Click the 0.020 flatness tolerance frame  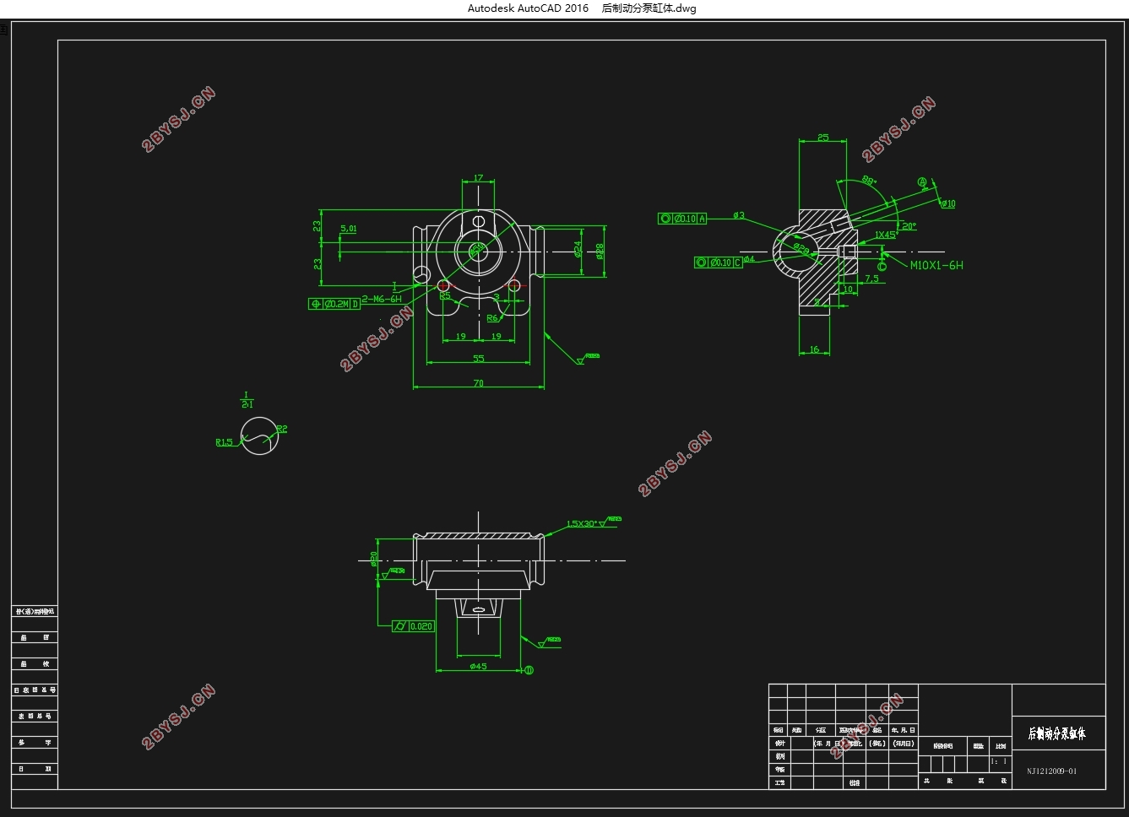click(x=414, y=626)
